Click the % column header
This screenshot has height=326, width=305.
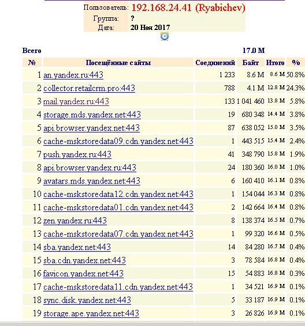[x=296, y=63]
